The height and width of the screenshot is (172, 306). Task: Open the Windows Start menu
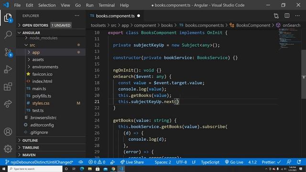tap(4, 169)
